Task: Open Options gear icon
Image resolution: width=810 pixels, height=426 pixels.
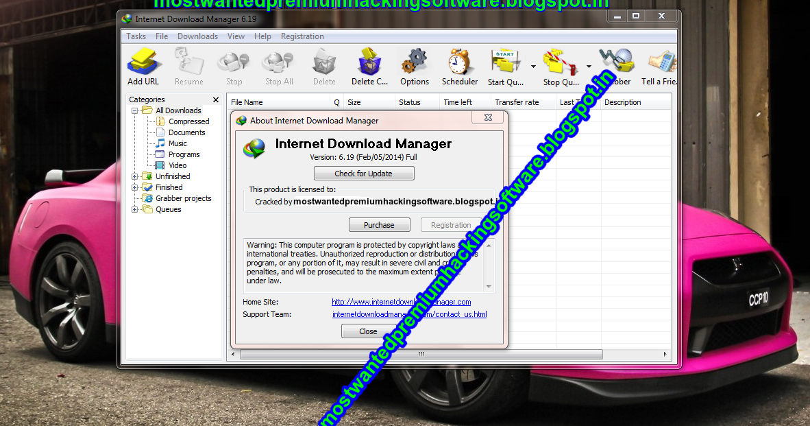Action: tap(415, 62)
